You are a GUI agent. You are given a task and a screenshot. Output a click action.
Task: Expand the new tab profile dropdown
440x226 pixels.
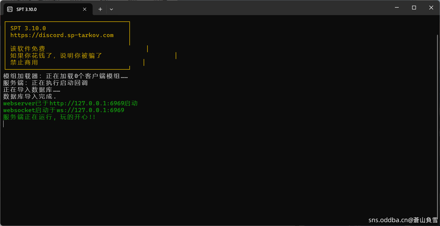(111, 9)
